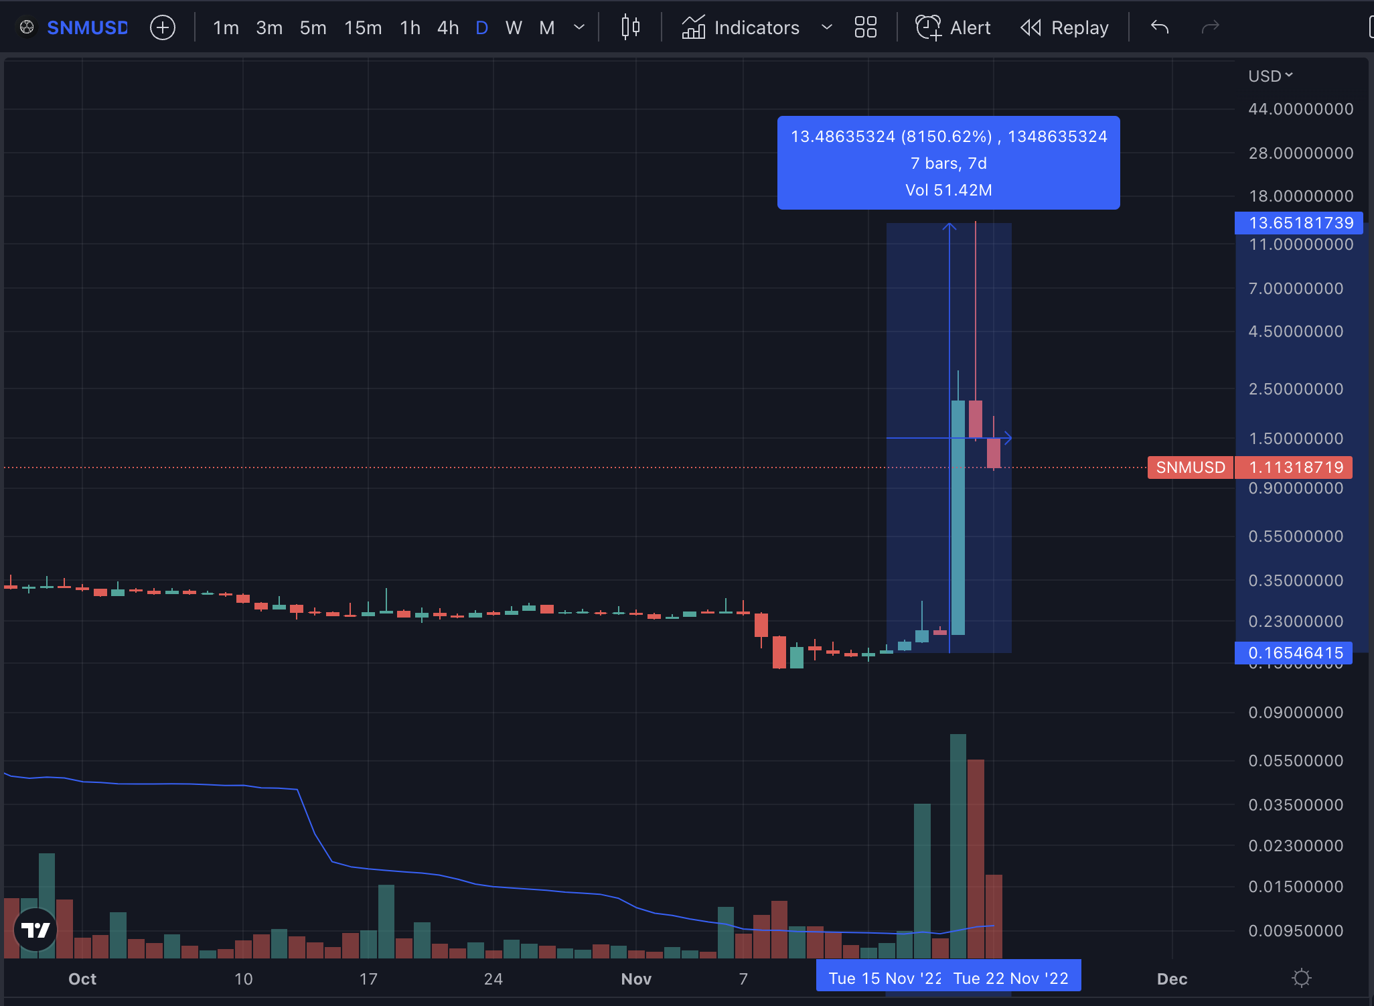Click the undo arrow
1374x1006 pixels.
[x=1160, y=27]
